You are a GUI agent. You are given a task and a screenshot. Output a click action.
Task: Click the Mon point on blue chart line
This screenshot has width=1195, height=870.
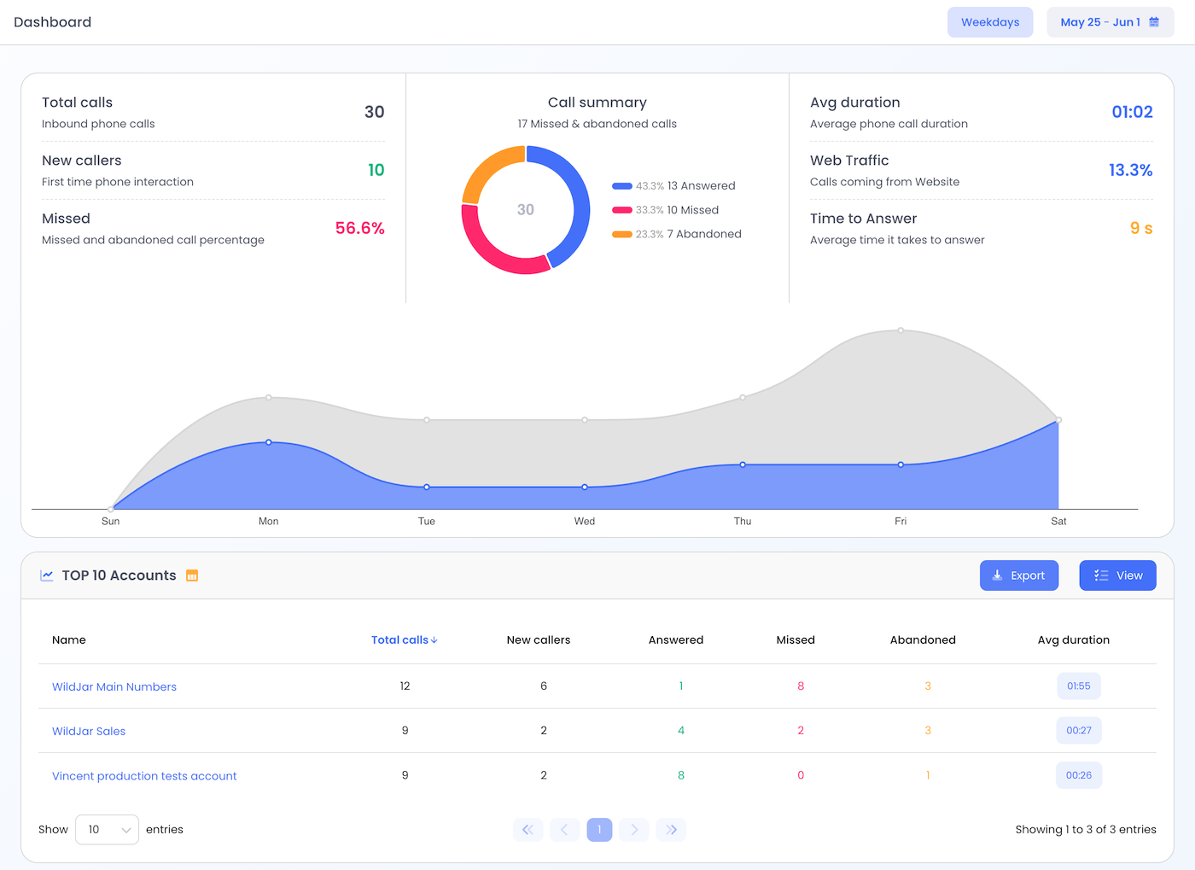click(x=269, y=442)
